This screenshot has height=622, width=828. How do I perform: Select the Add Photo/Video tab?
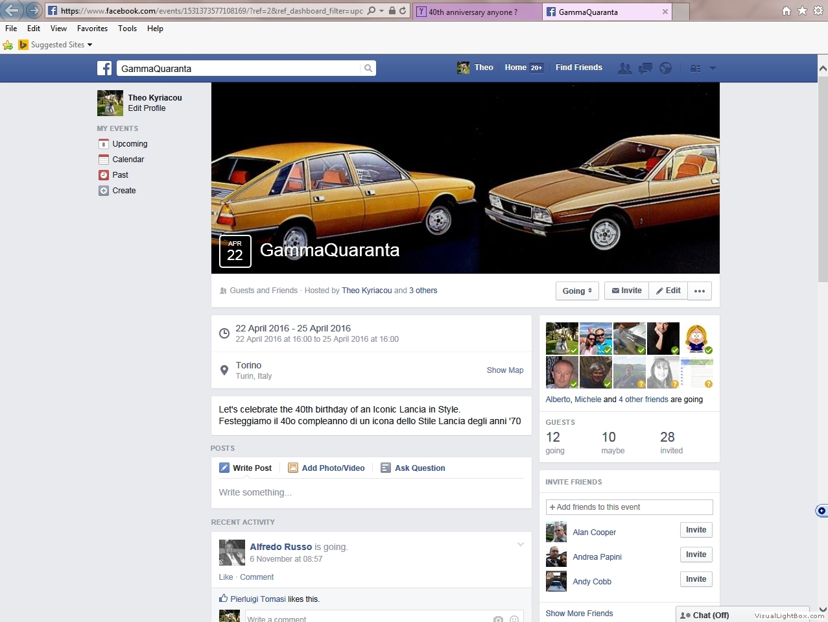coord(326,468)
